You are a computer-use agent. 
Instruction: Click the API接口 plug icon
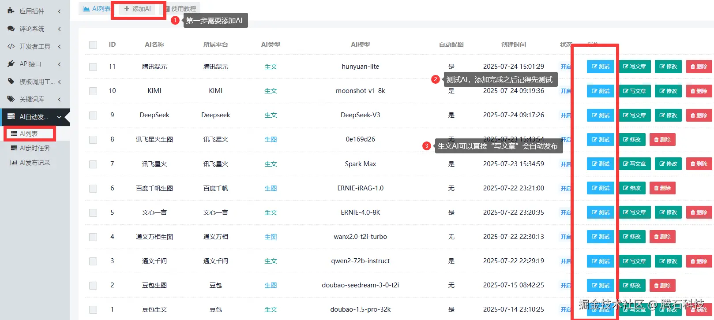tap(11, 64)
